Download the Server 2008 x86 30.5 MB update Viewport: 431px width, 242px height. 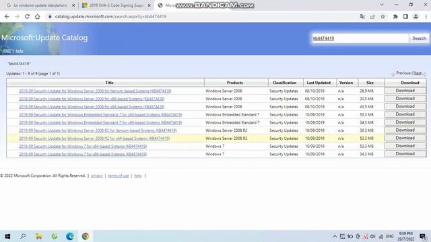point(405,99)
